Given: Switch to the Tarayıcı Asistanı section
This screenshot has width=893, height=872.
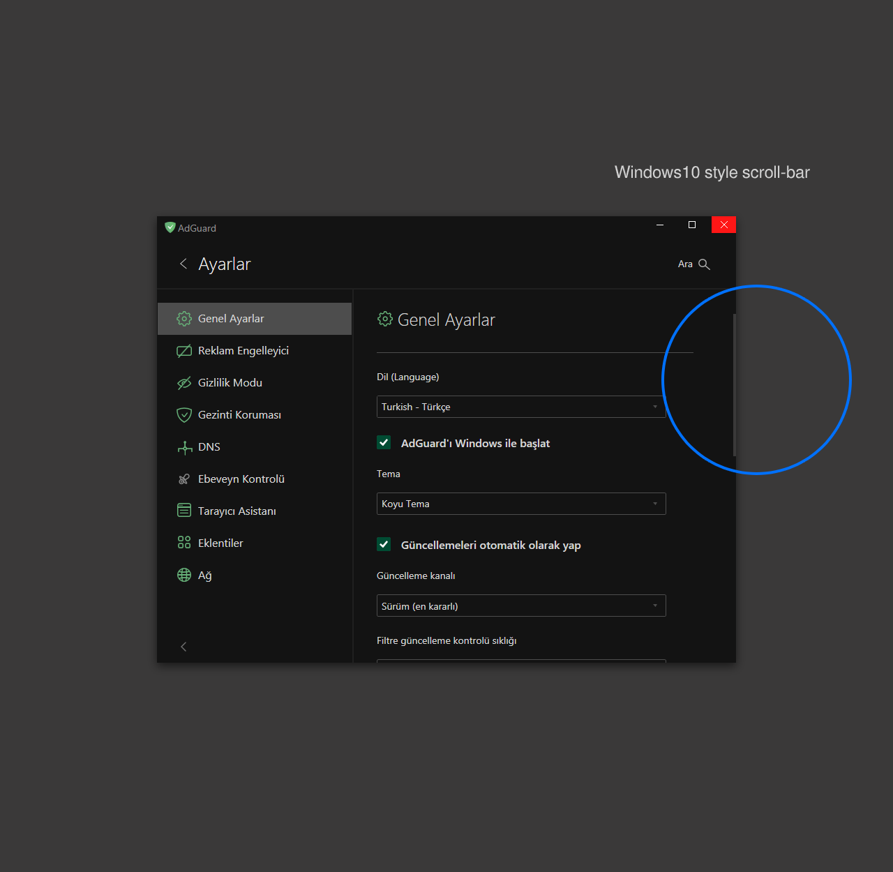Looking at the screenshot, I should click(237, 511).
